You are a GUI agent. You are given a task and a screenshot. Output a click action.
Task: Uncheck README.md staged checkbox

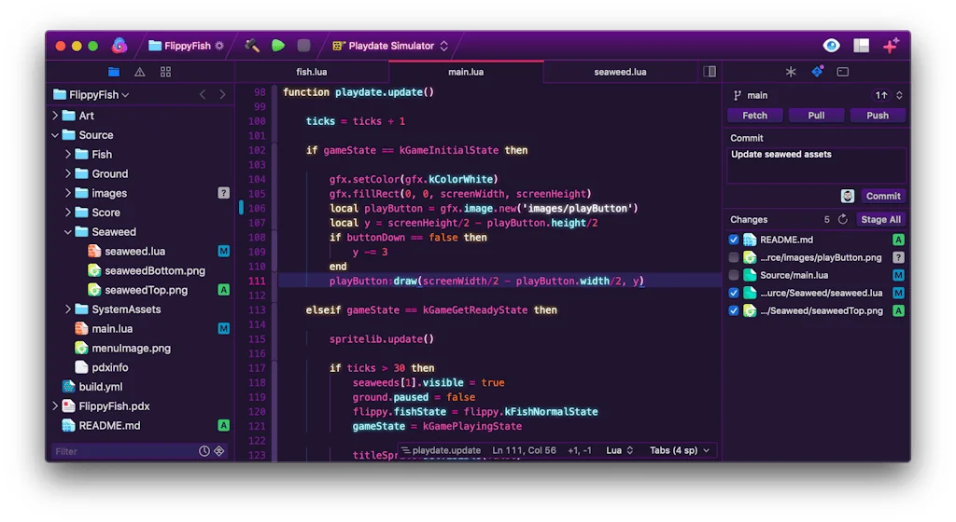(734, 240)
